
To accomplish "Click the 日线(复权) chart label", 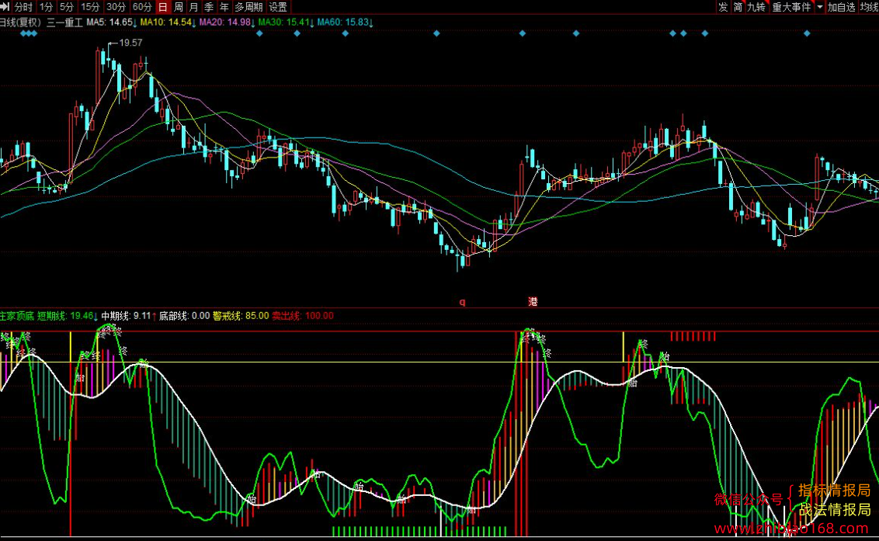I will [21, 23].
